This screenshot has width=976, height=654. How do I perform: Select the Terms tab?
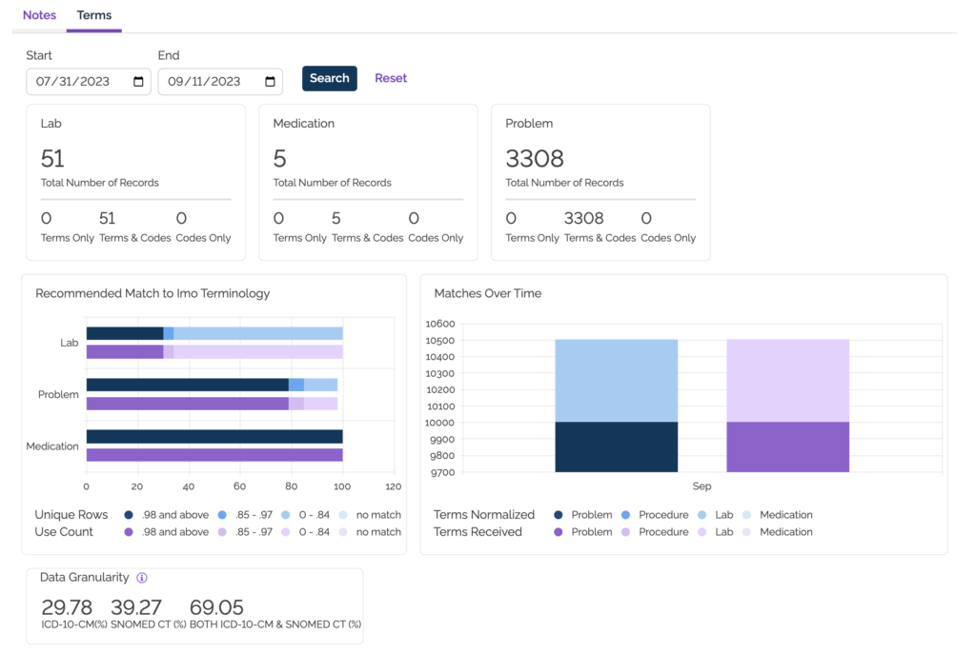click(94, 15)
